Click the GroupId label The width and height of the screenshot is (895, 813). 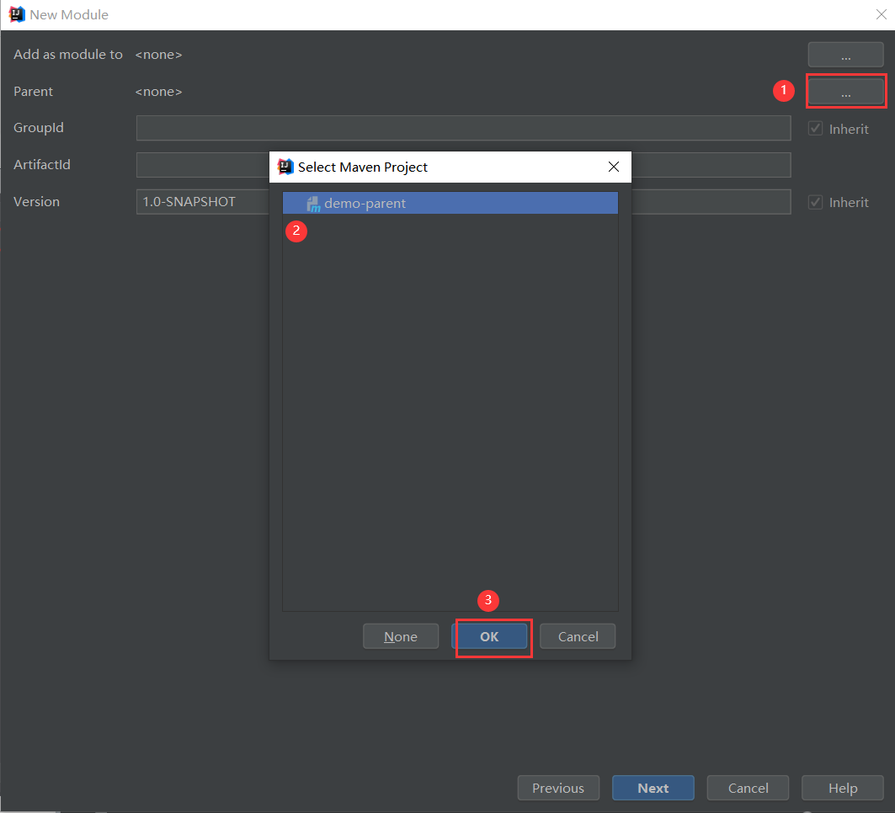tap(38, 128)
